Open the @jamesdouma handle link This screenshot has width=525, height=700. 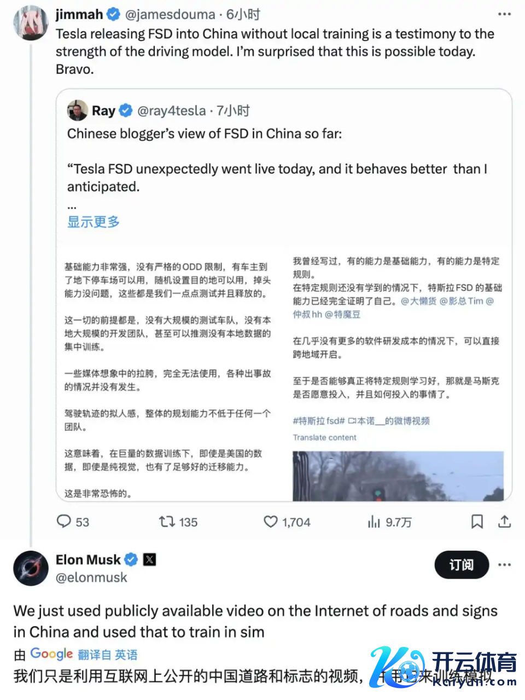170,14
